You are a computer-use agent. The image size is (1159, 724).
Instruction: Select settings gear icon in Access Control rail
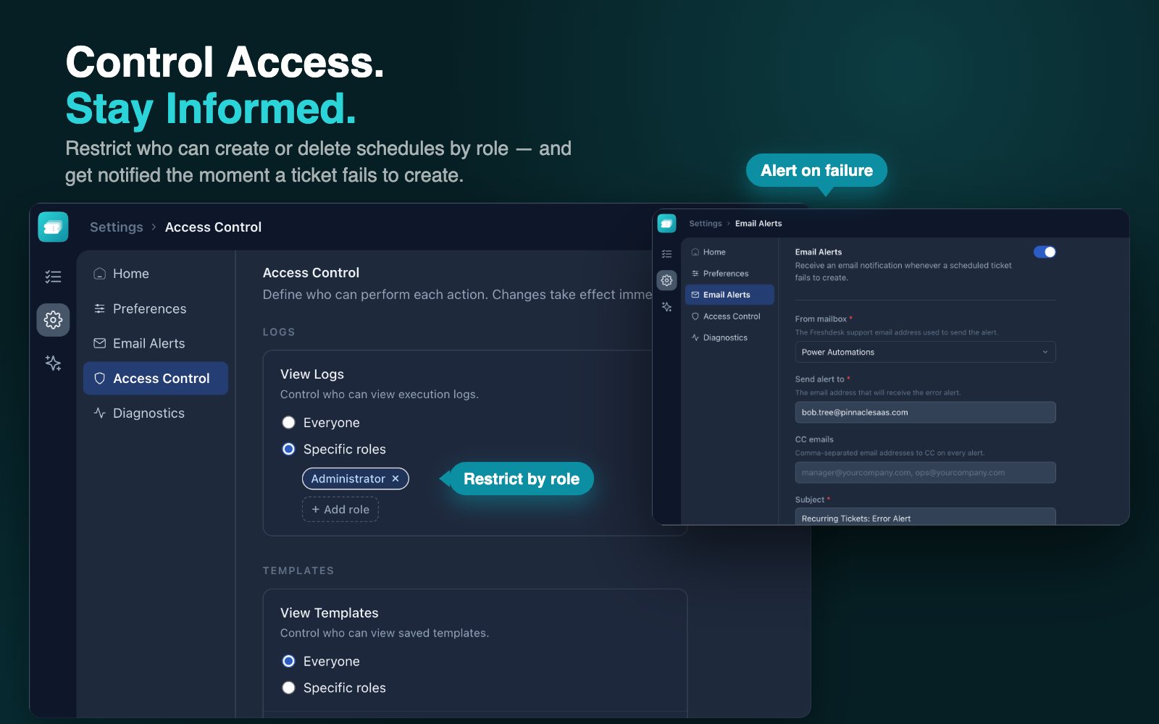pos(53,320)
